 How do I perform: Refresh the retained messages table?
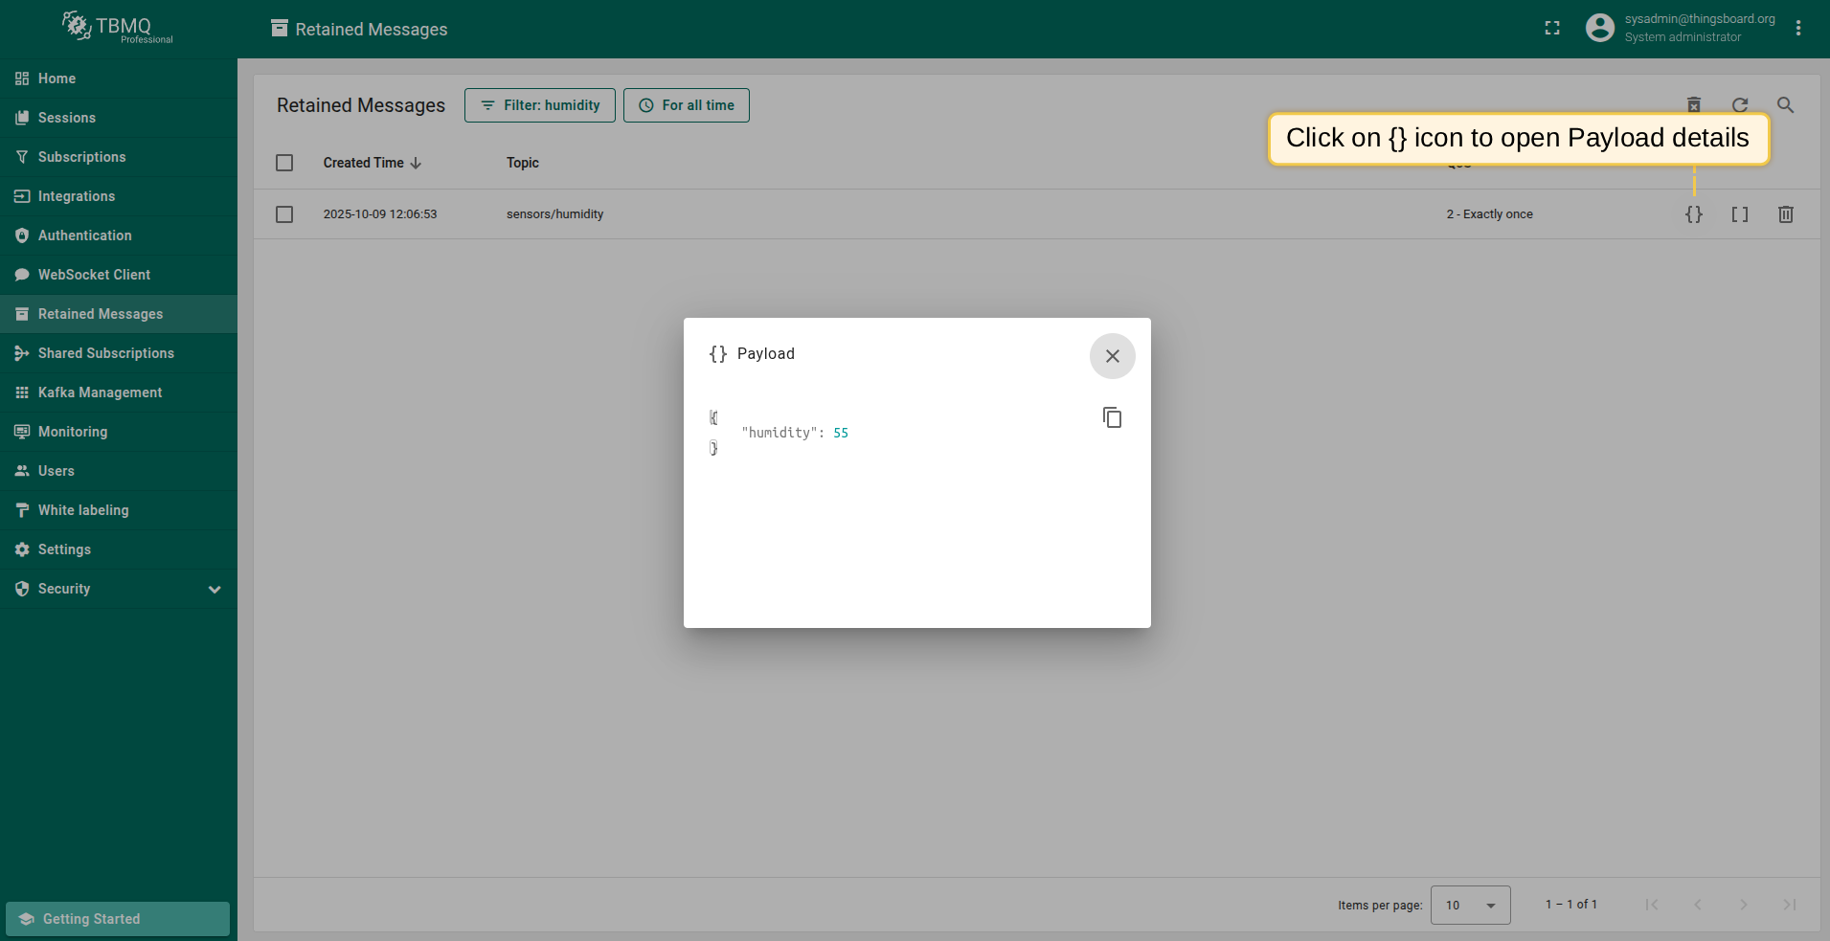coord(1739,104)
